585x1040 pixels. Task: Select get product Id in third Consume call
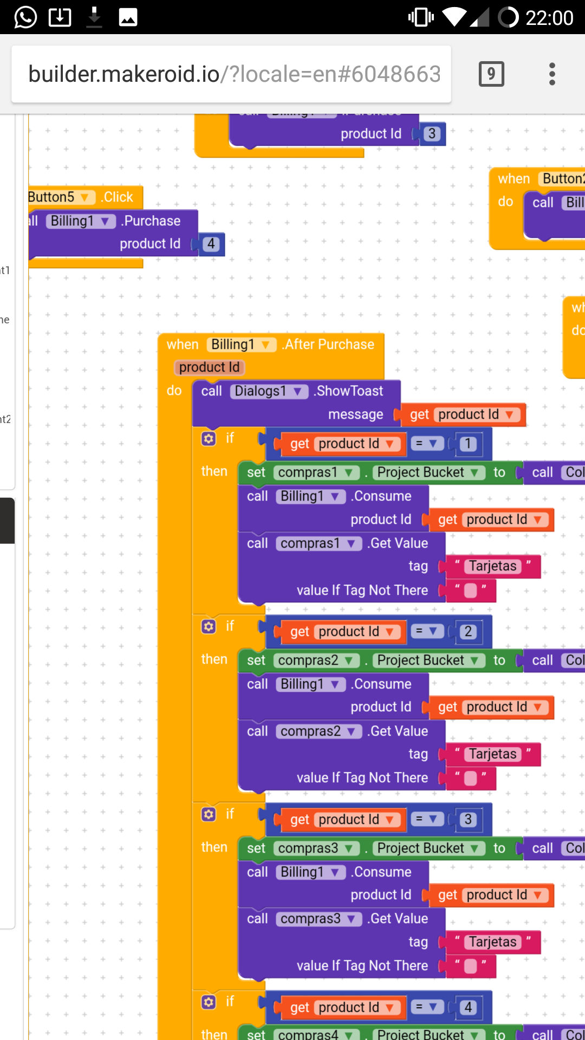click(x=492, y=895)
